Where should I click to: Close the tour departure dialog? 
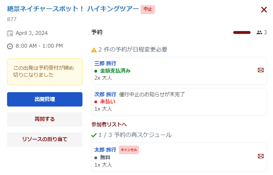pyautogui.click(x=264, y=10)
